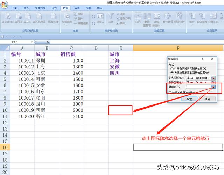Click the 取消组合 ungroup icon
This screenshot has height=175, width=224.
click(x=202, y=19)
